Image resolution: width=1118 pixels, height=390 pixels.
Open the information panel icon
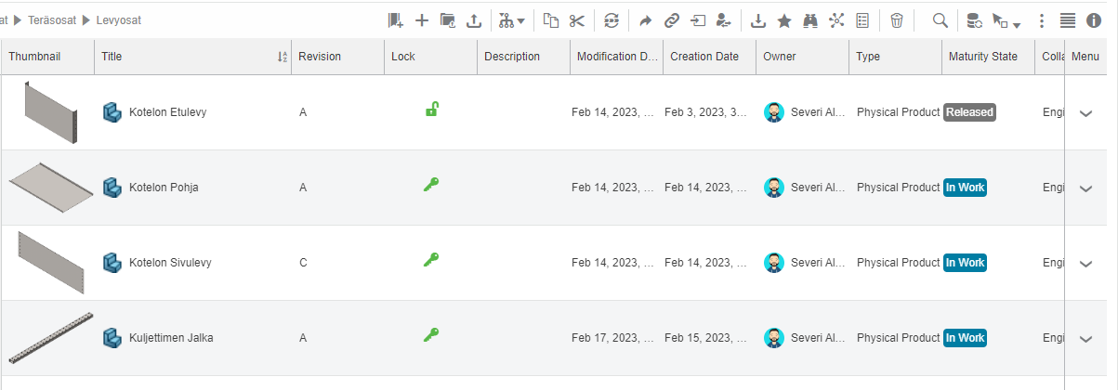pyautogui.click(x=1094, y=19)
